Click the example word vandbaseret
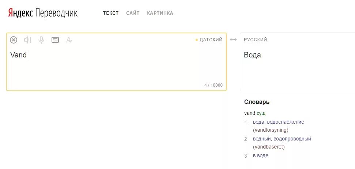Viewport: 355px width, 169px height. (269, 147)
